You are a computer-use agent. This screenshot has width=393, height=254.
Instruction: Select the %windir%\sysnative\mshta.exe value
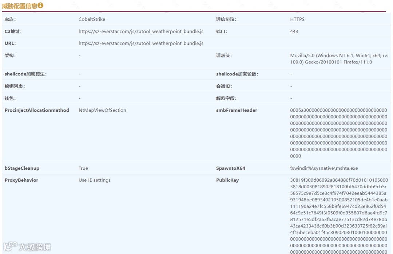point(324,168)
